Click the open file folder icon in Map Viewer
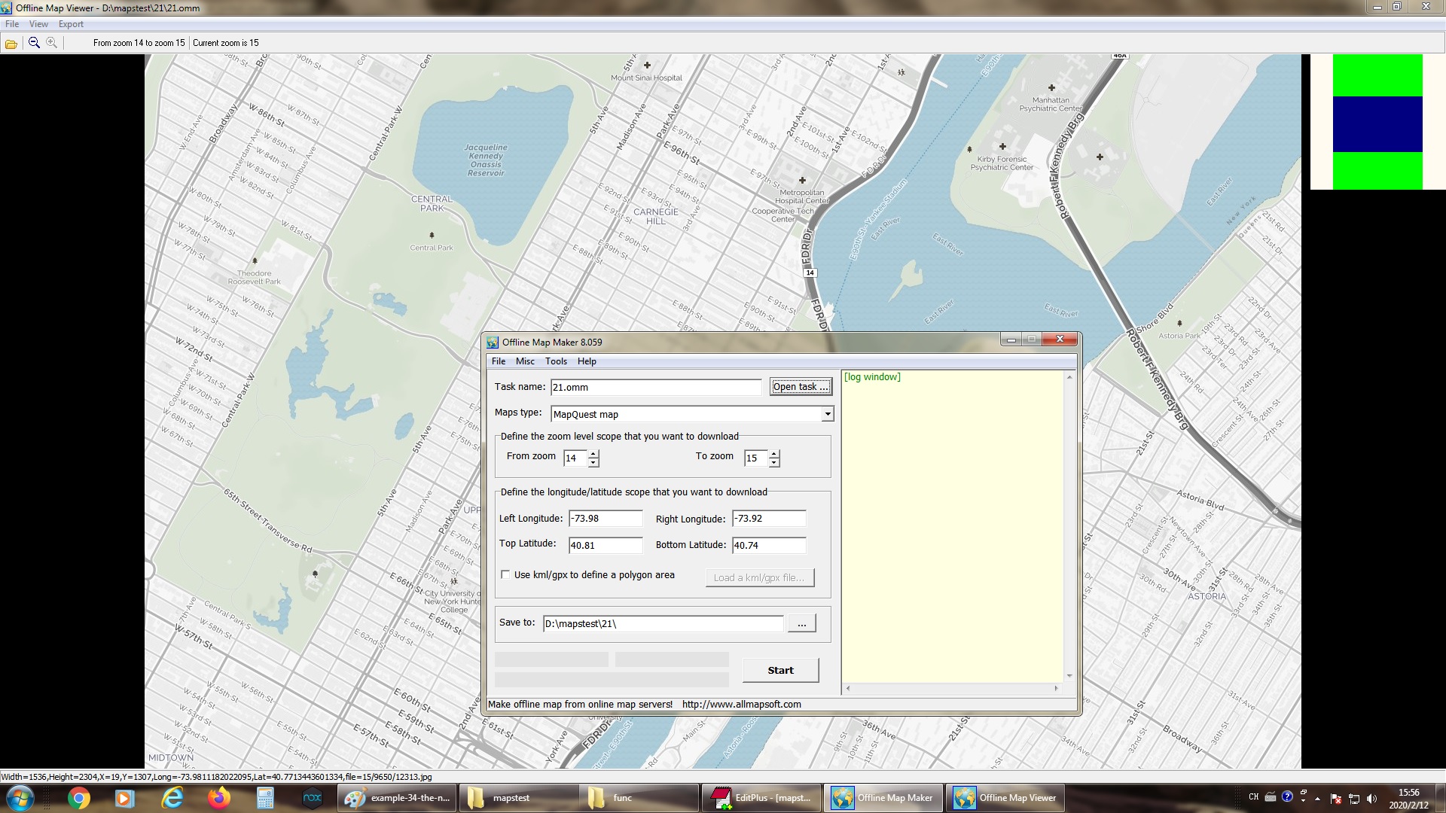The height and width of the screenshot is (813, 1446). click(x=11, y=44)
